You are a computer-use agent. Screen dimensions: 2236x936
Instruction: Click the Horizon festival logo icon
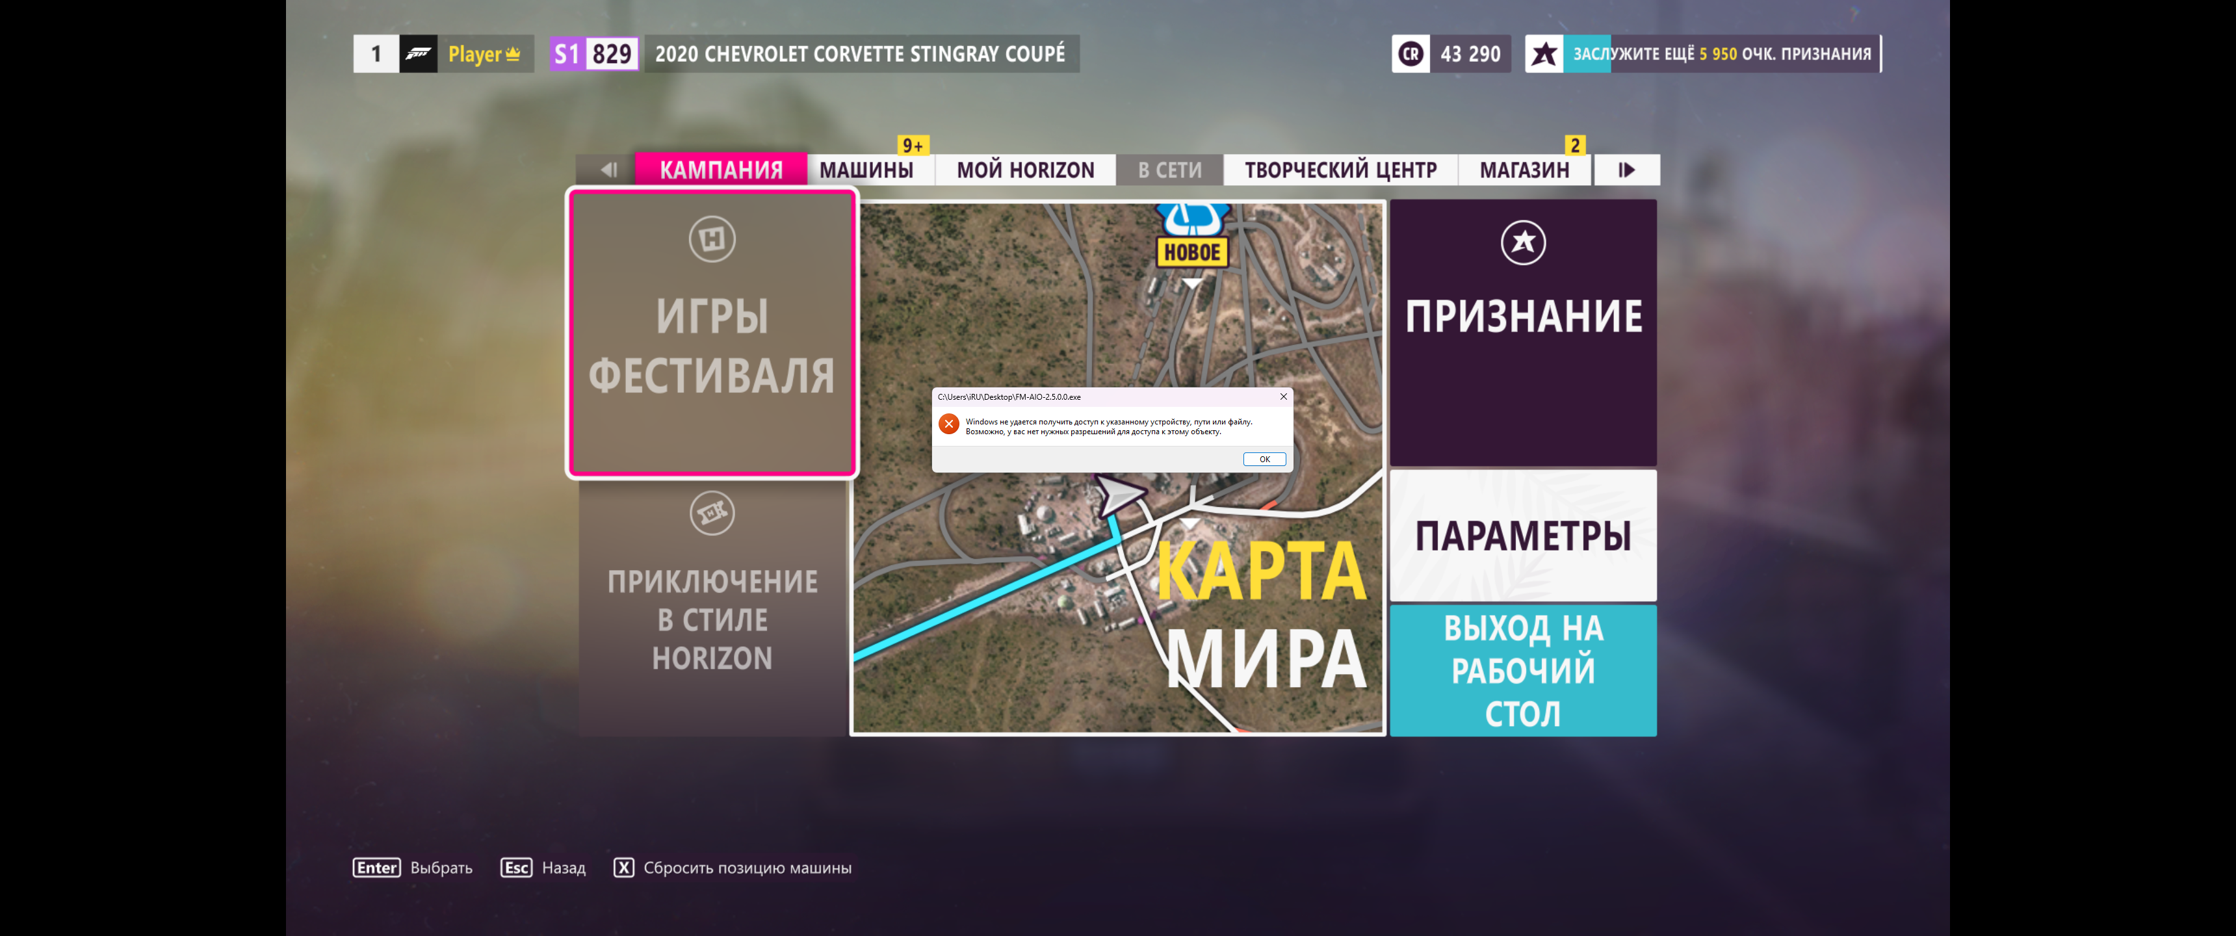coord(712,239)
